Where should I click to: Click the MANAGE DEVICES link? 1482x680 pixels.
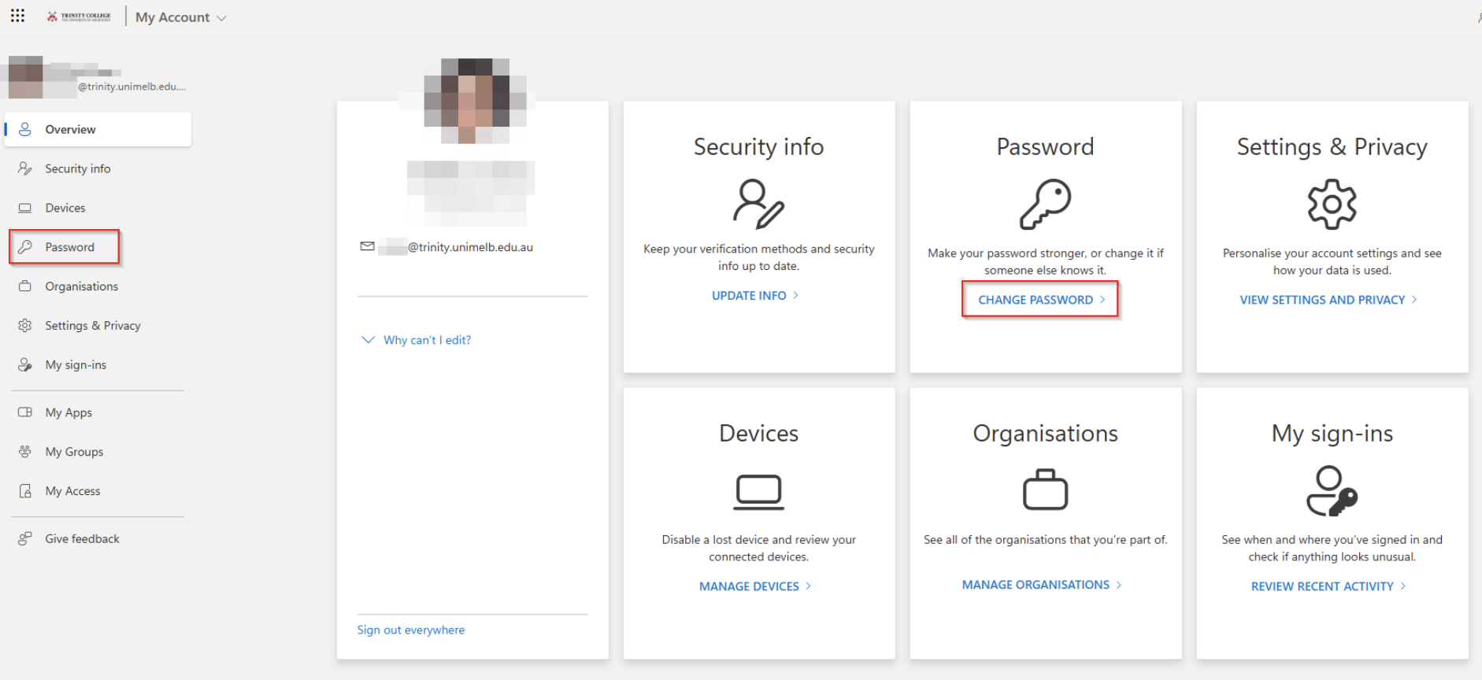[x=749, y=586]
